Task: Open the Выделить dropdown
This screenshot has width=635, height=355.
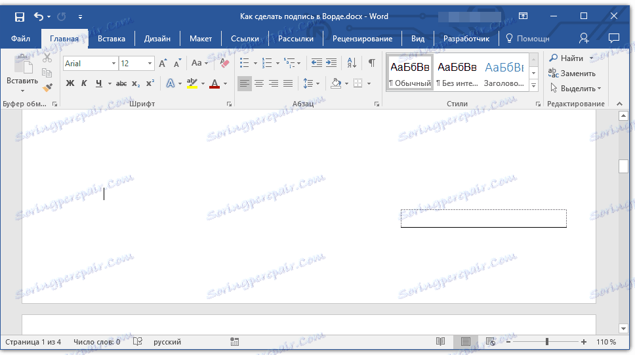Action: point(575,89)
